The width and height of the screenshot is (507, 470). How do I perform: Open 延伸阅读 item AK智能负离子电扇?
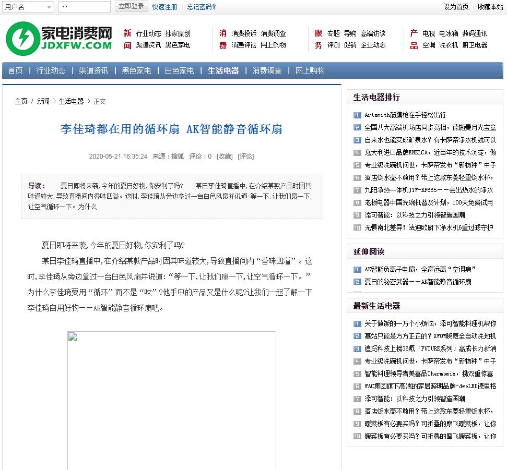click(420, 269)
